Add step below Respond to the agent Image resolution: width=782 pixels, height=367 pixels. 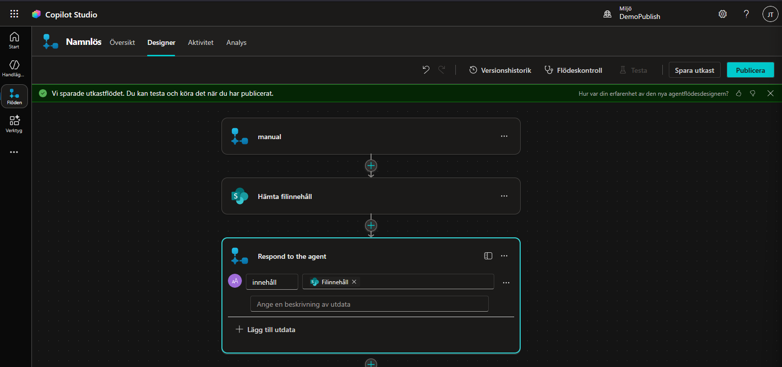(371, 363)
